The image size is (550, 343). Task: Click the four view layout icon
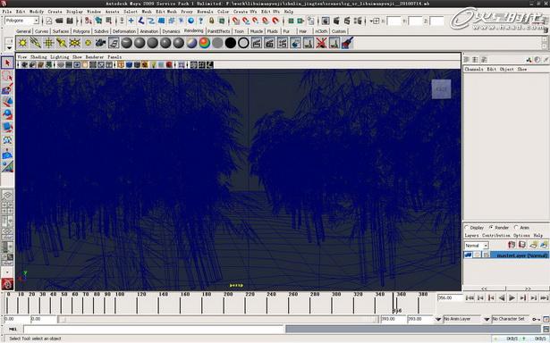pos(7,207)
